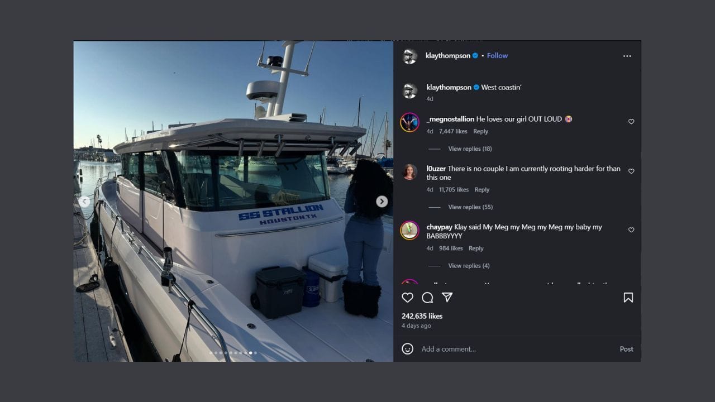The height and width of the screenshot is (402, 715).
Task: Reply to chaypay's comment
Action: click(476, 248)
